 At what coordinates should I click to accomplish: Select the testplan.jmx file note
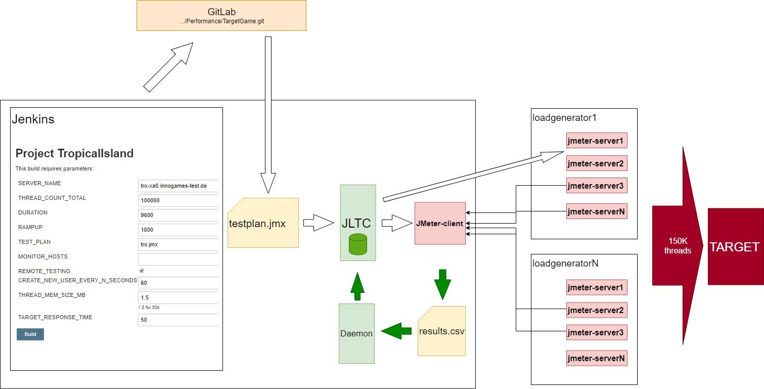pos(263,223)
